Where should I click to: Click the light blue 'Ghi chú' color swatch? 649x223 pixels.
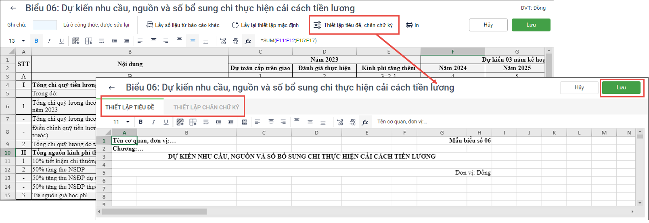tap(44, 25)
